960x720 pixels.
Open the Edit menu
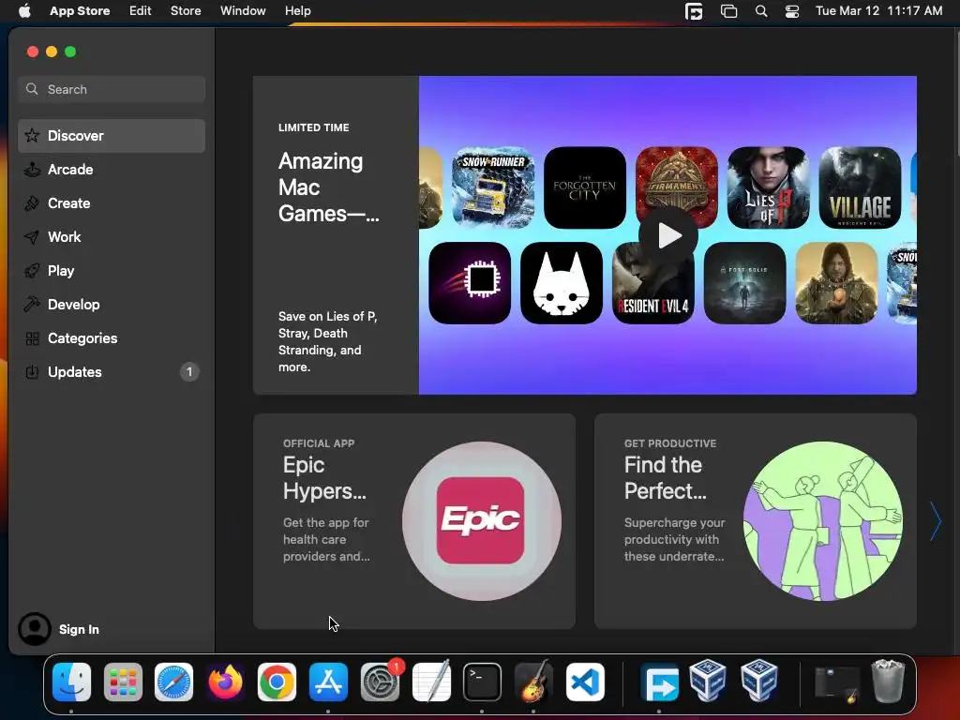coord(141,11)
